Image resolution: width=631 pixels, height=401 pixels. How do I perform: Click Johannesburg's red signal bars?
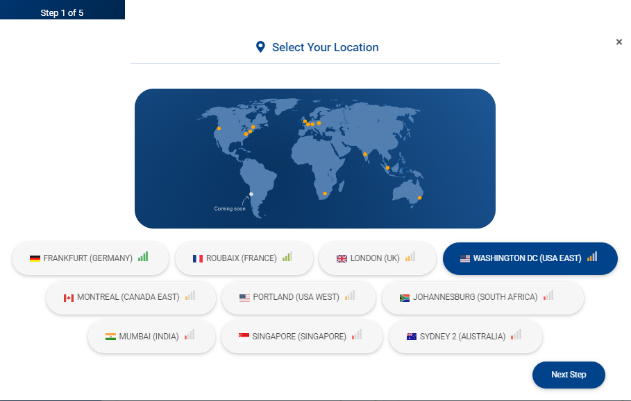(548, 296)
